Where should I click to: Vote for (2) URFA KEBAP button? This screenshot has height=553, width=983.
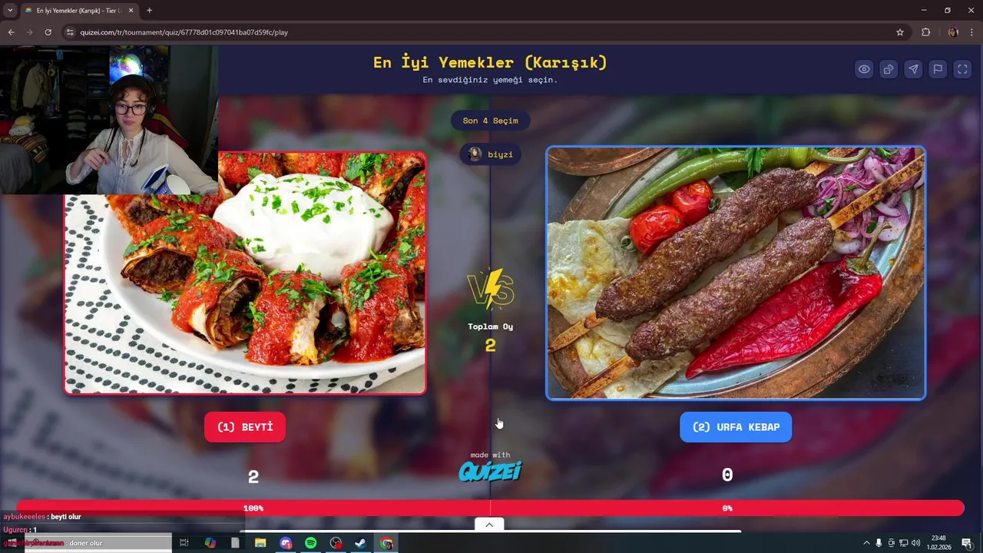pyautogui.click(x=736, y=427)
